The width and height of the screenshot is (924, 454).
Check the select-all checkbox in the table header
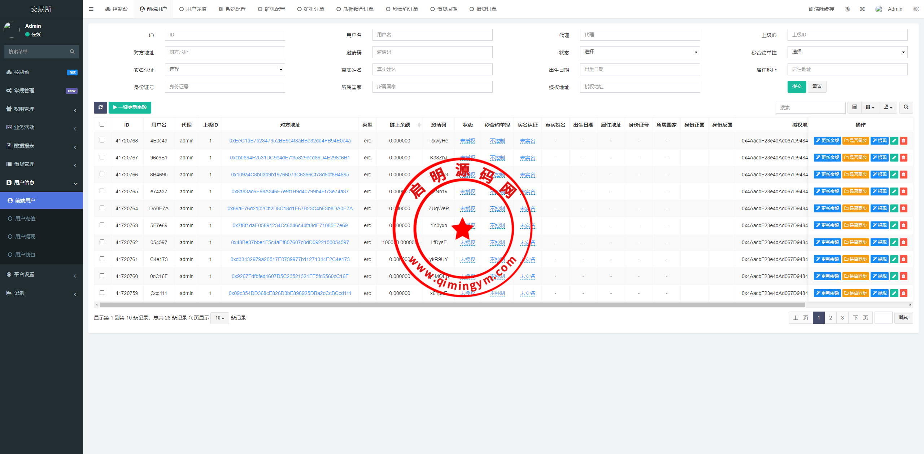click(102, 124)
